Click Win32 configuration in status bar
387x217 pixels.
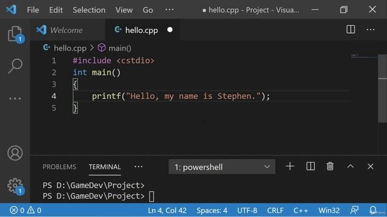pos(329,210)
